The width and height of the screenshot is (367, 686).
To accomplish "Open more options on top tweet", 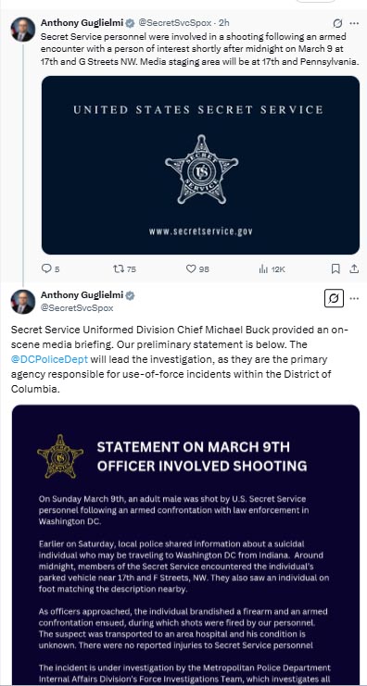I will [354, 23].
